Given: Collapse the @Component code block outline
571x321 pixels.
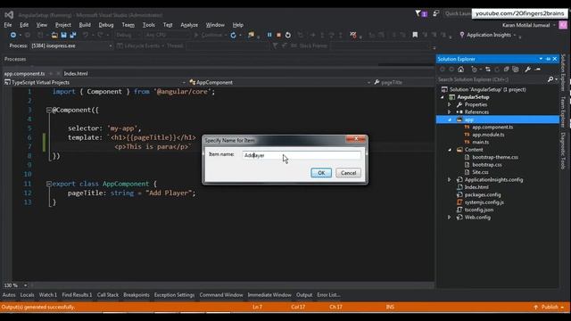Looking at the screenshot, I should tap(49, 110).
